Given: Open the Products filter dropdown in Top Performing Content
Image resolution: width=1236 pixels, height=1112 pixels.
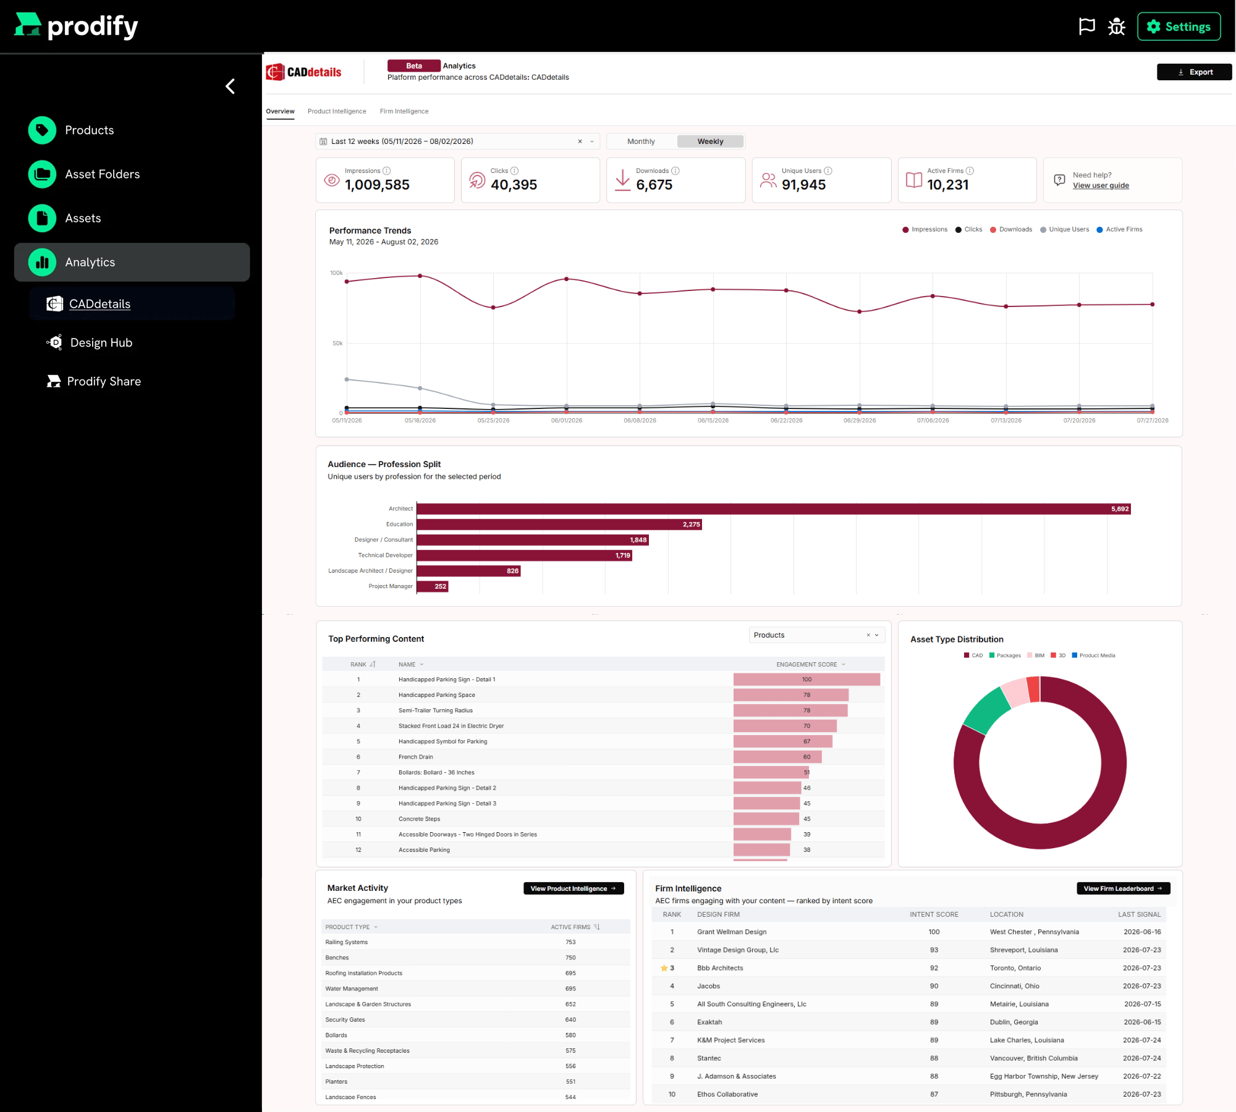Looking at the screenshot, I should [817, 635].
